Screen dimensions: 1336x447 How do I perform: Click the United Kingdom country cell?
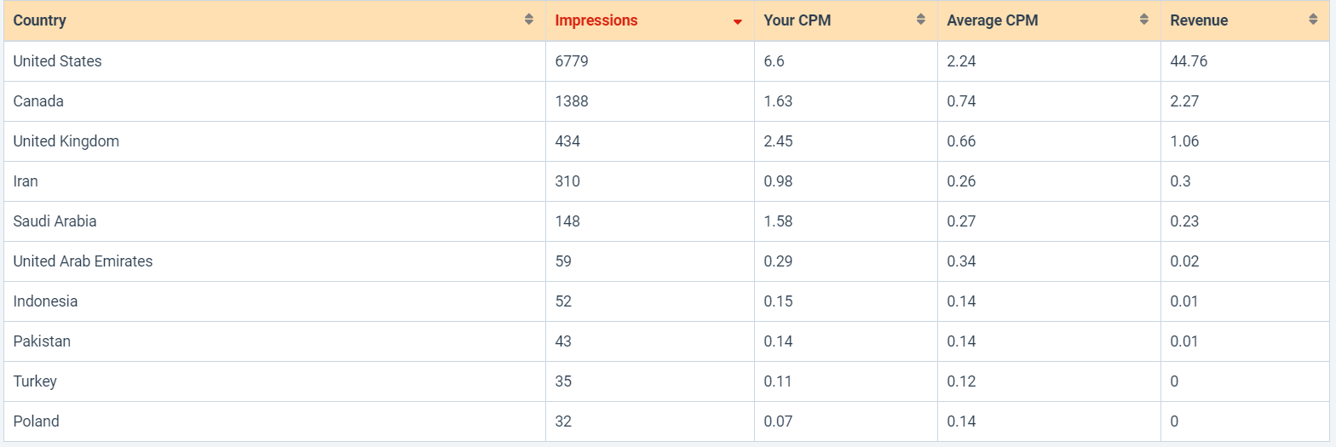66,141
